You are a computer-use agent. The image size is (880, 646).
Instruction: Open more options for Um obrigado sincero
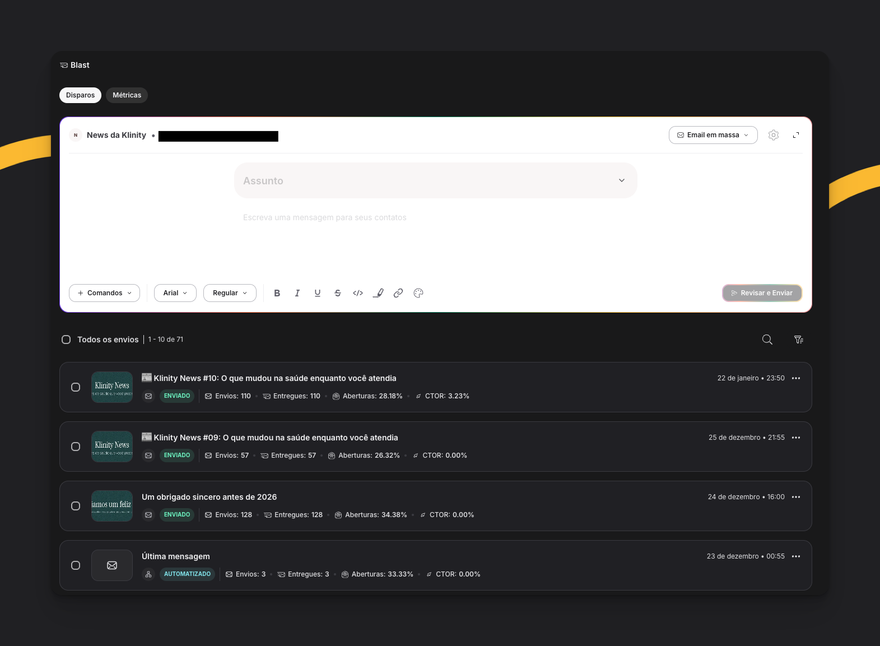(x=796, y=497)
